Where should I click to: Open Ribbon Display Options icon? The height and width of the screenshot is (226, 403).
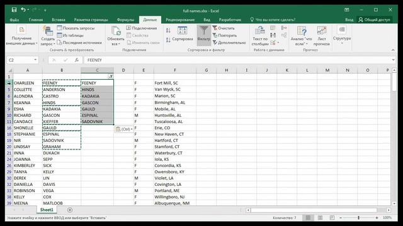pos(347,10)
